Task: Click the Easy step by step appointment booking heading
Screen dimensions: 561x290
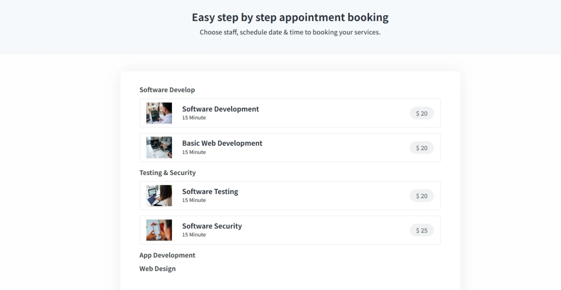Action: (x=290, y=18)
